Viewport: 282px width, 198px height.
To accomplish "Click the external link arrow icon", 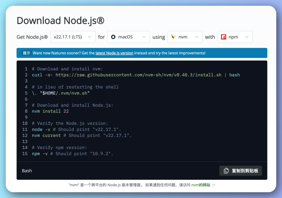I will [214, 185].
